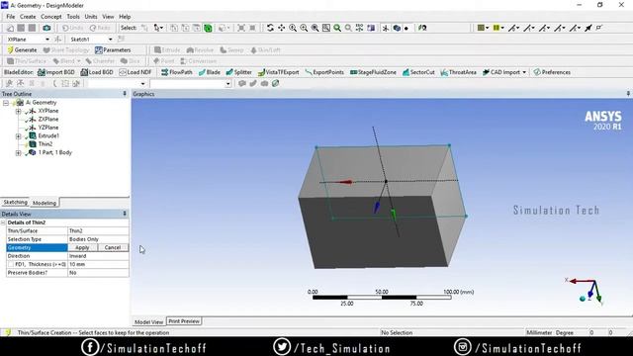Open the Parameters tool
Screen dimensions: 633x356
[113, 50]
